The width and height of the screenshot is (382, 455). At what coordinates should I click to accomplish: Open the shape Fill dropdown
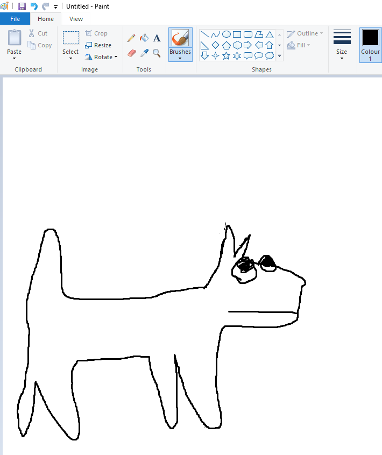point(299,45)
